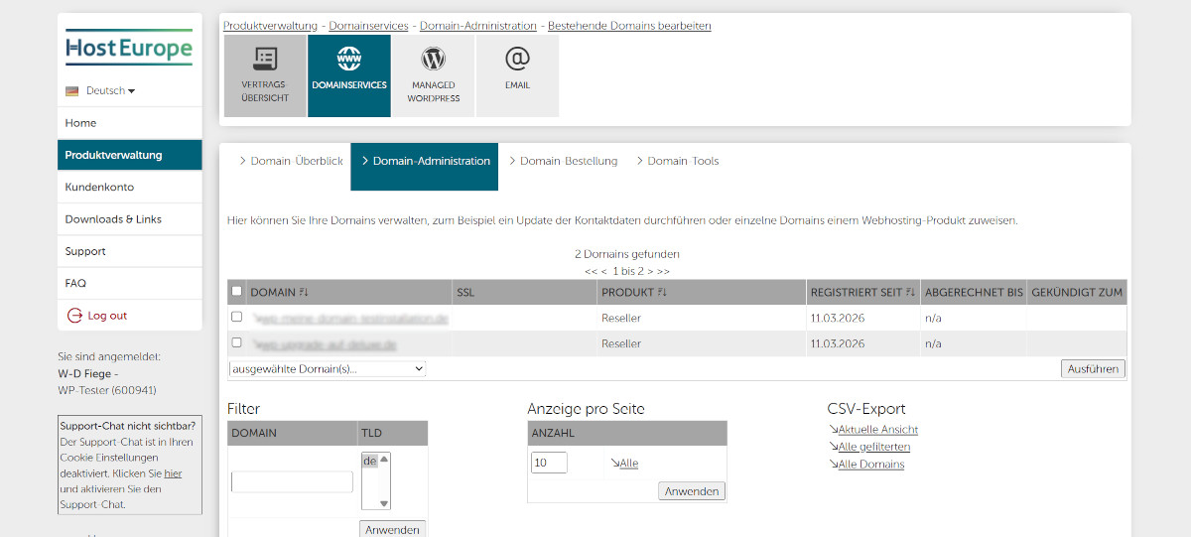Open Support in sidebar
1191x537 pixels.
(x=130, y=251)
